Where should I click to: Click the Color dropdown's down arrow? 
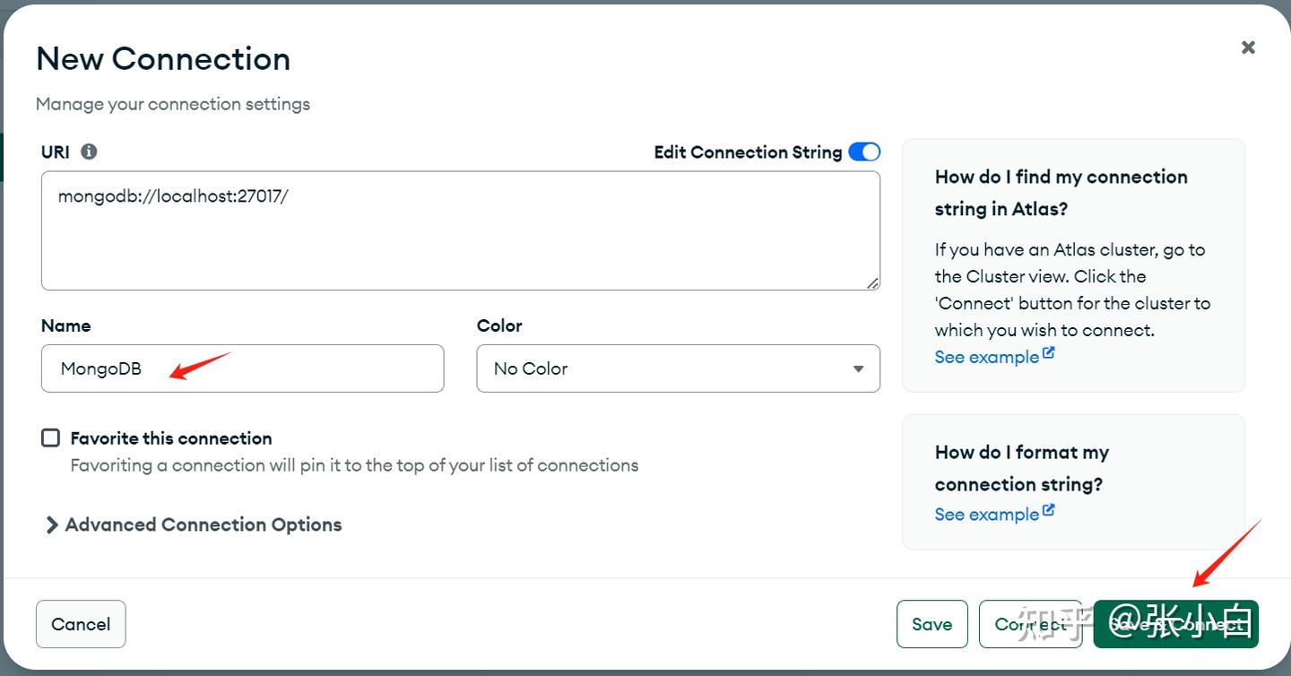point(858,368)
